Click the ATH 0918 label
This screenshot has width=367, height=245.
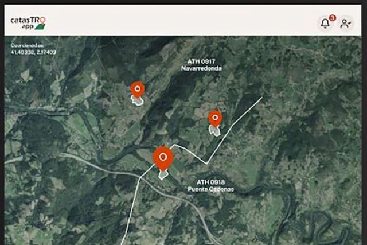210,182
